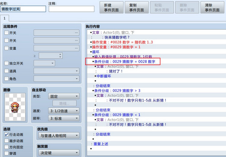Check the 踏步动画 option
The image size is (226, 157).
[x=6, y=141]
